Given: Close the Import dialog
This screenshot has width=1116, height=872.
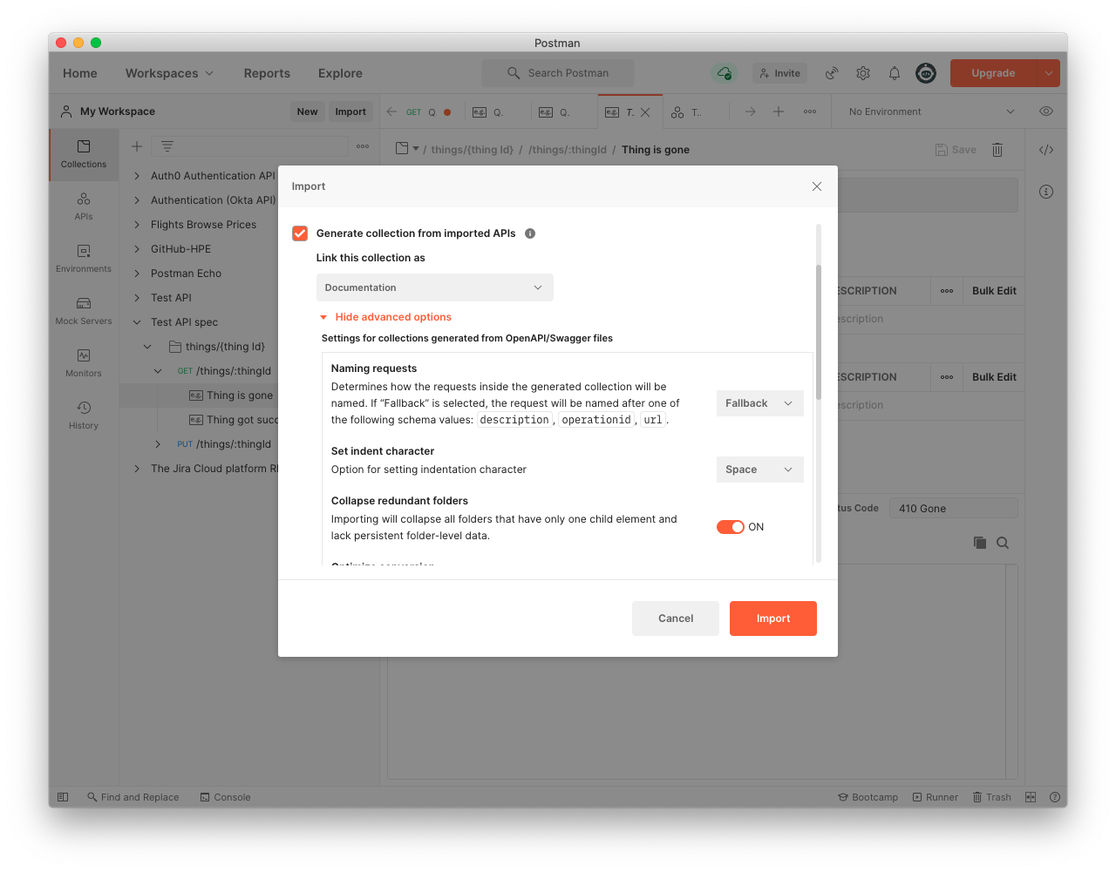Looking at the screenshot, I should coord(817,186).
